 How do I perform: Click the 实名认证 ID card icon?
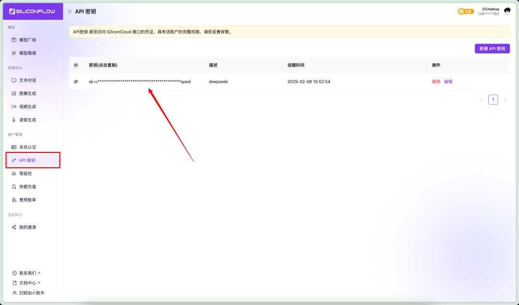pyautogui.click(x=14, y=147)
